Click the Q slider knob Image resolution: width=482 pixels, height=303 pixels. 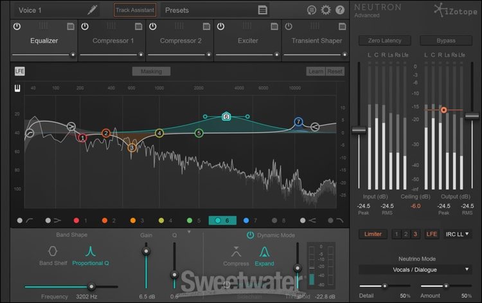tap(174, 275)
